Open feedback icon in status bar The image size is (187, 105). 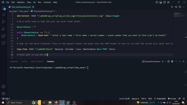[x=179, y=99]
